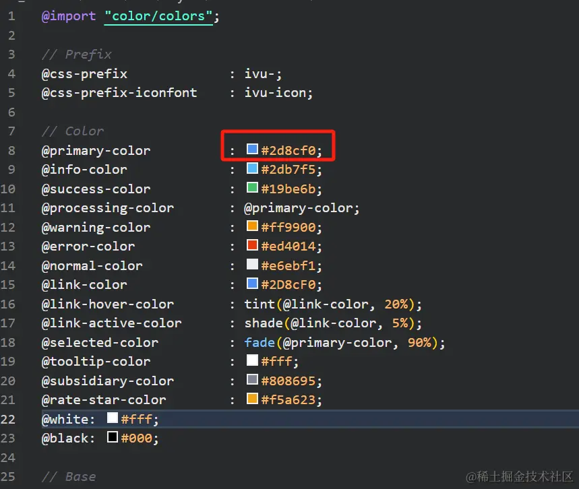Screen dimensions: 579x489
Task: Click the @info-color variable
Action: click(84, 170)
